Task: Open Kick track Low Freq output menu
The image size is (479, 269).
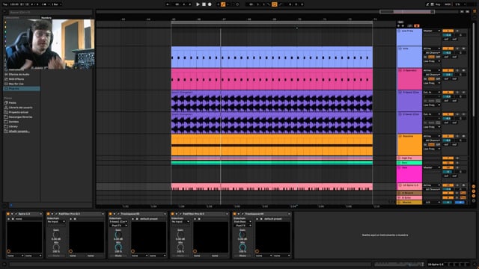Action: point(432,61)
